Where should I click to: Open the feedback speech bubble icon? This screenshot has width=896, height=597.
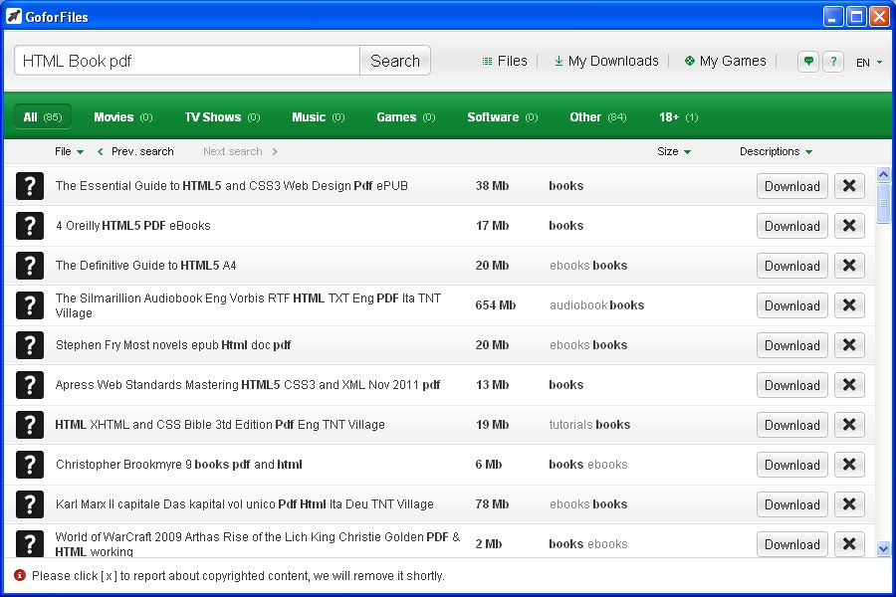point(808,61)
